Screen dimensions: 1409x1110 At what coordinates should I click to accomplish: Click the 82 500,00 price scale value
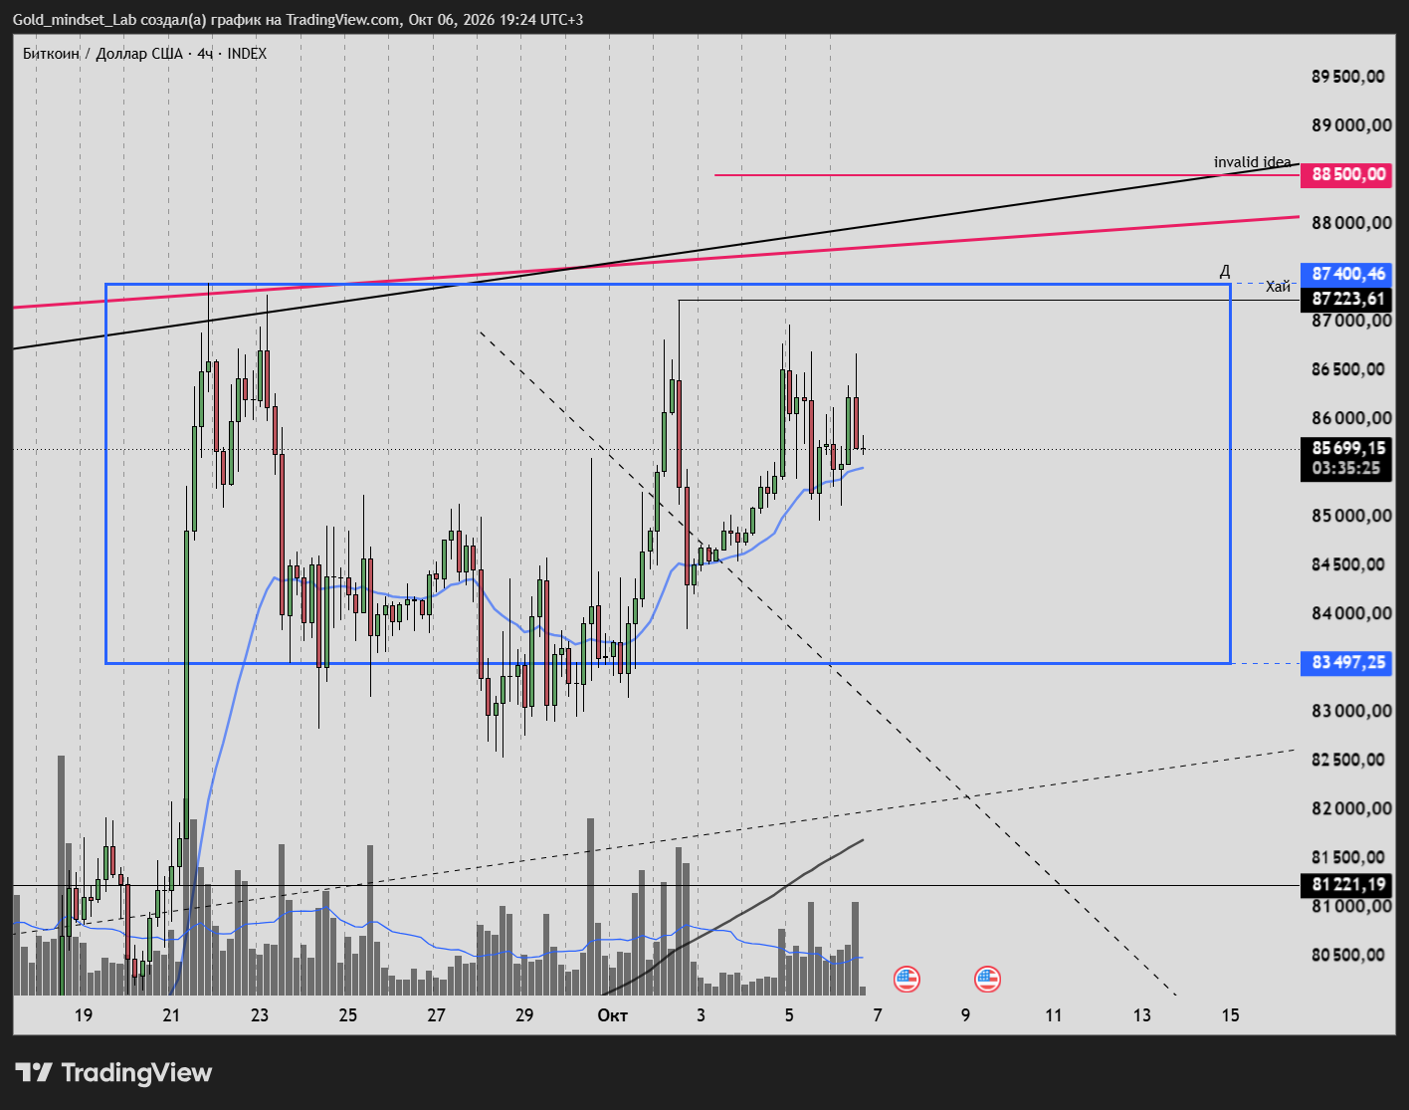pyautogui.click(x=1348, y=760)
